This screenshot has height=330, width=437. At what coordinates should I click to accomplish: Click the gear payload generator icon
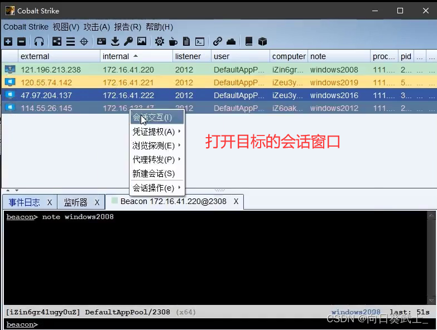(x=160, y=42)
